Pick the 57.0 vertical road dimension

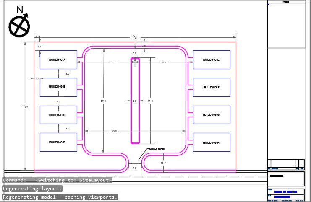103,101
